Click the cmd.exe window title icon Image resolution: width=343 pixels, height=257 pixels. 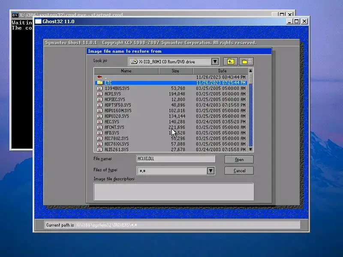15,15
